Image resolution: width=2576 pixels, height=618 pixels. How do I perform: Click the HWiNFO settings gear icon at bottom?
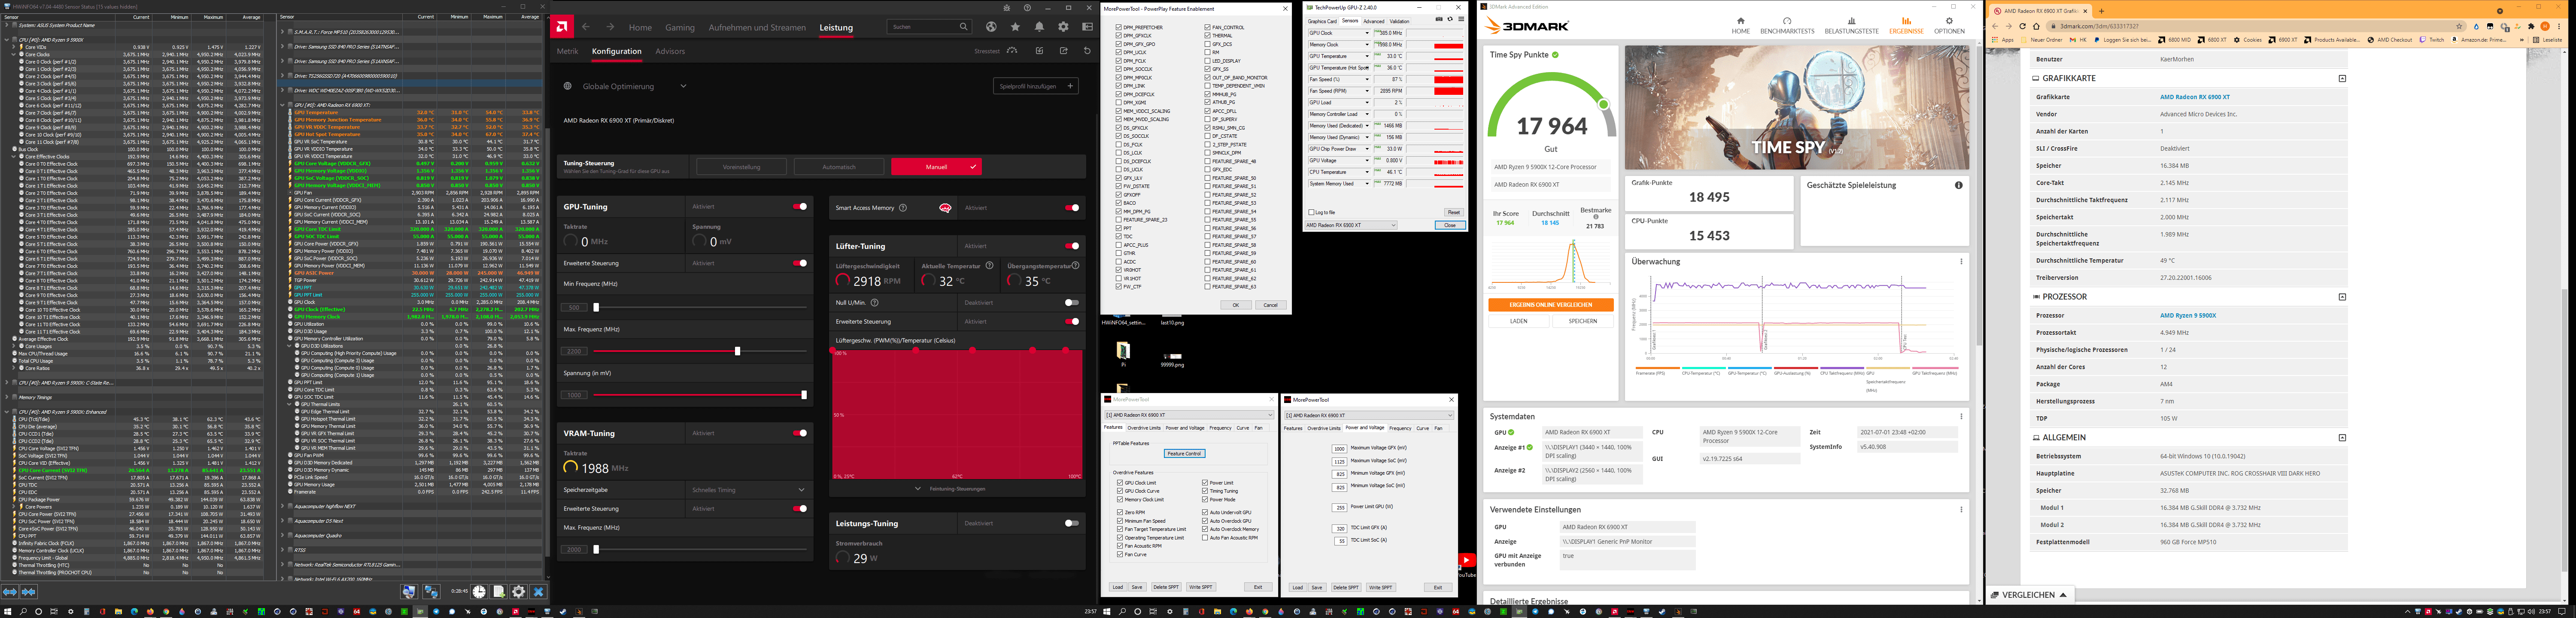coord(518,592)
